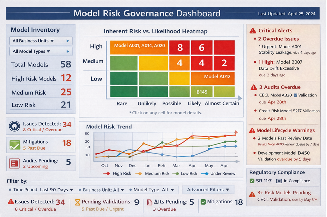Image resolution: width=327 pixels, height=217 pixels.
Task: Click the 5 Past Due / Urgent text
Action: pos(103,209)
